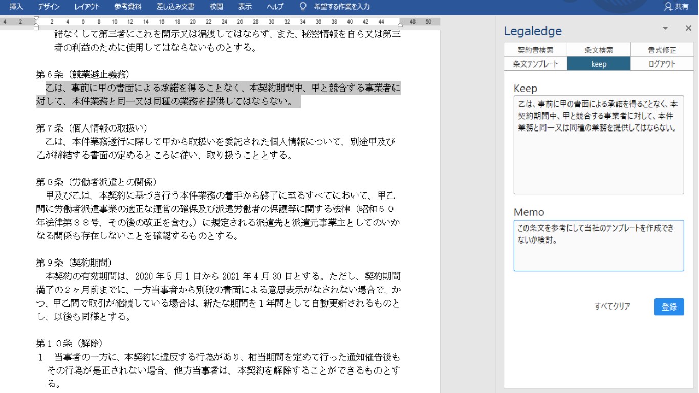Switch to the 書式修正 tab
The height and width of the screenshot is (393, 699).
click(x=662, y=50)
